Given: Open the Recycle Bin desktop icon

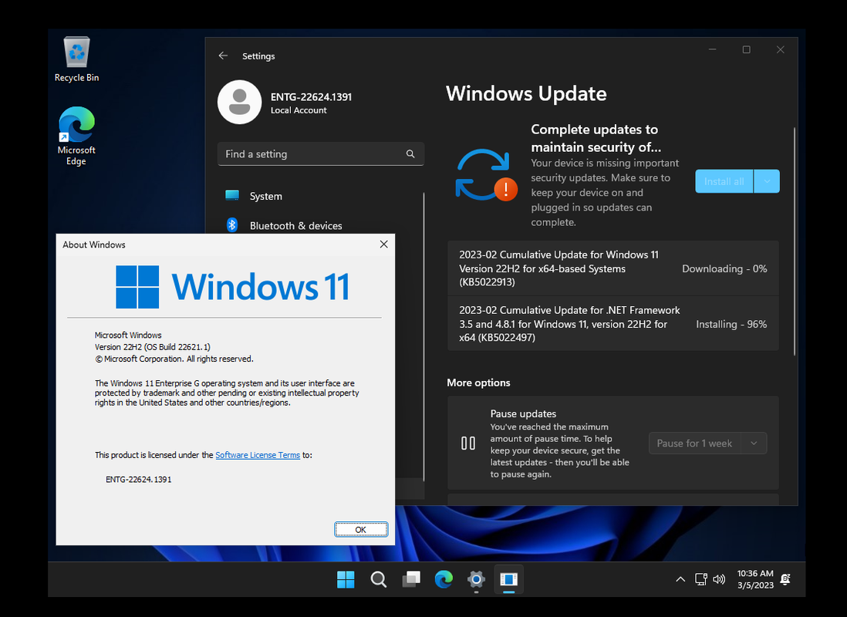Looking at the screenshot, I should (76, 59).
